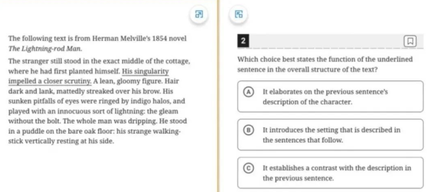
Task: Click 'stick vertically resting at his side' line
Action: pos(61,141)
